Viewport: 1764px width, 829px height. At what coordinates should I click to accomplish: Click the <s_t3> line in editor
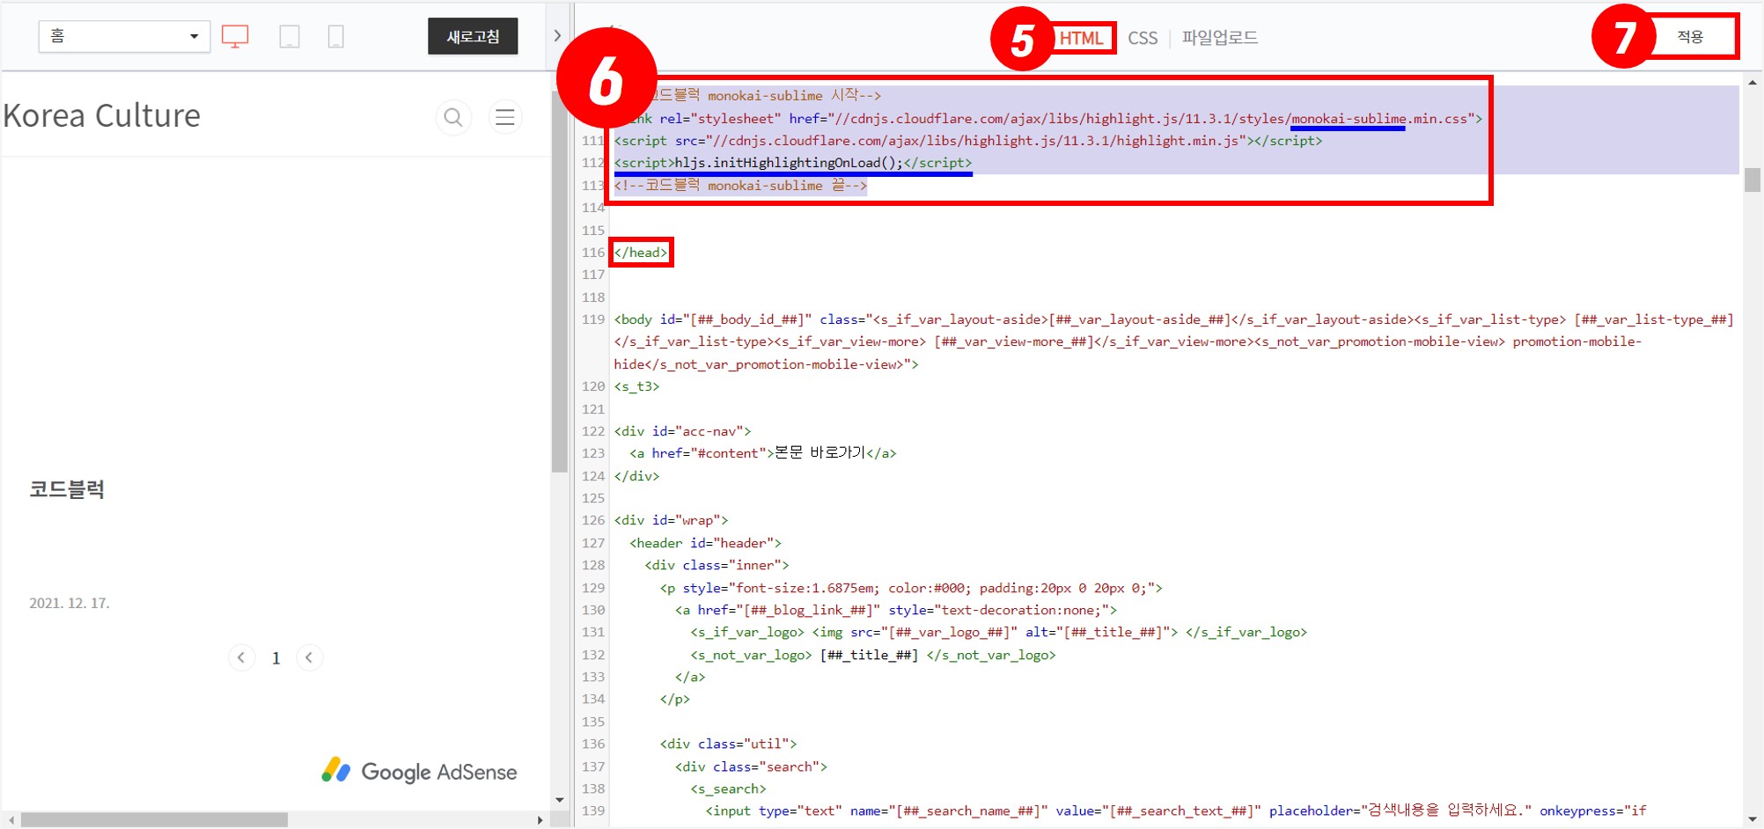tap(636, 386)
